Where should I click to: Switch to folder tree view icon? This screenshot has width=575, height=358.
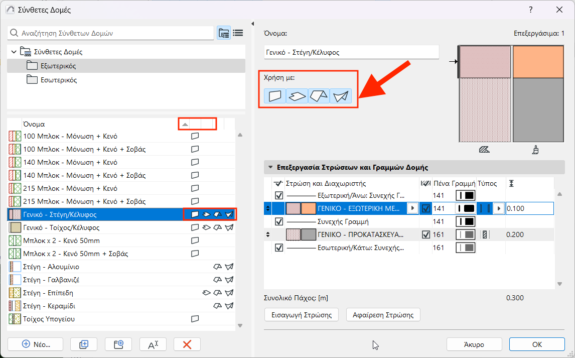point(224,33)
